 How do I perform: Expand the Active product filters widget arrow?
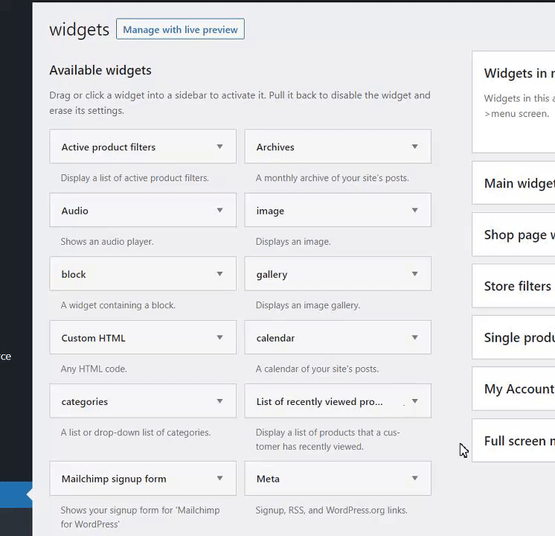219,147
